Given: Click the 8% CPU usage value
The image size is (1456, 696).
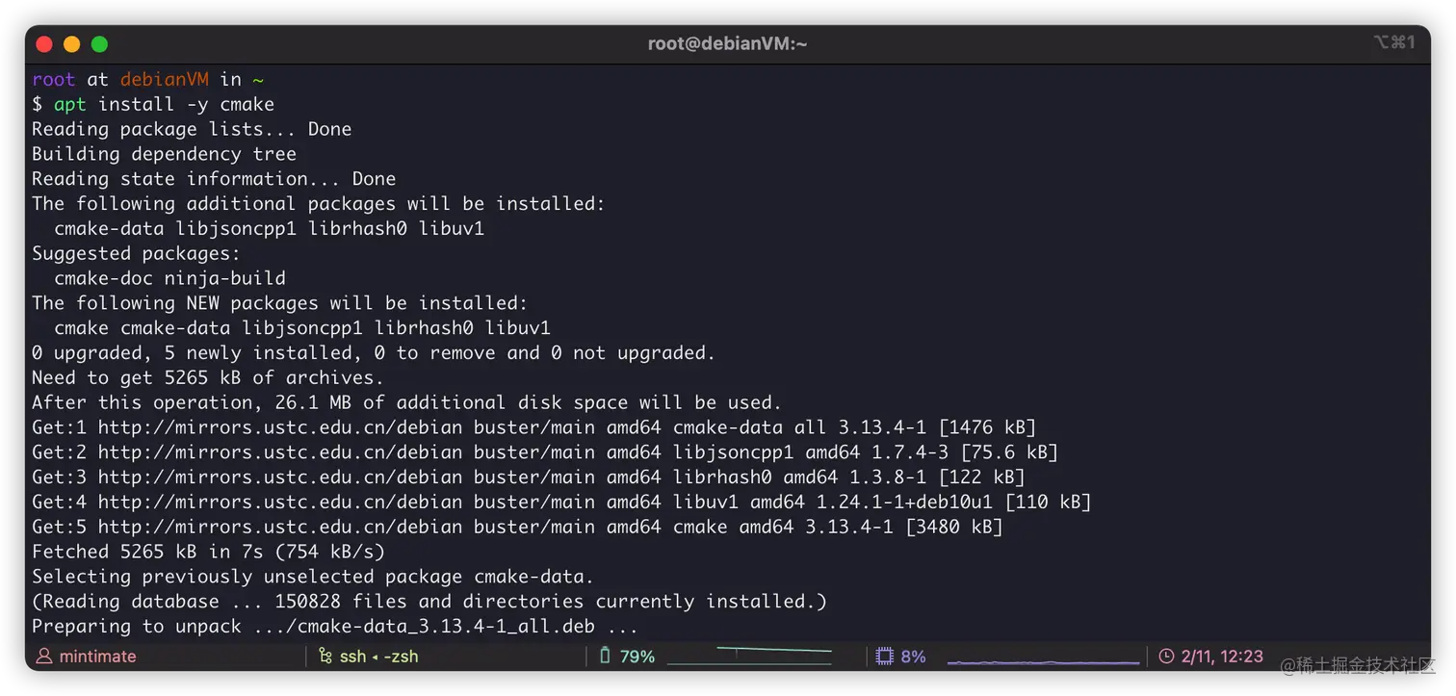Looking at the screenshot, I should (913, 657).
